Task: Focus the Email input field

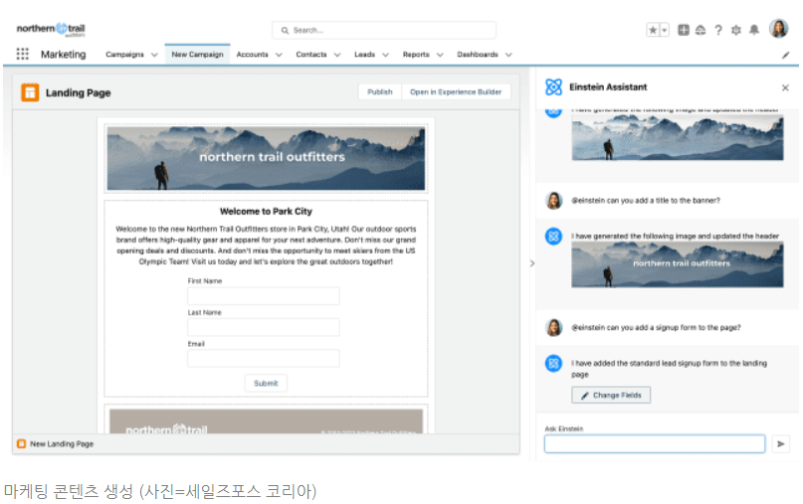Action: pyautogui.click(x=264, y=358)
